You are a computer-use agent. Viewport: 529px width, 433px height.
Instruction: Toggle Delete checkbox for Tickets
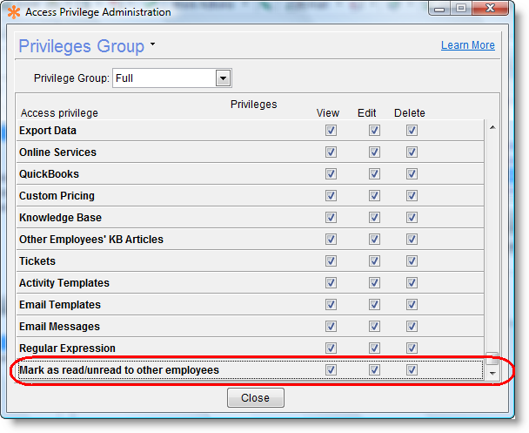[x=412, y=261]
